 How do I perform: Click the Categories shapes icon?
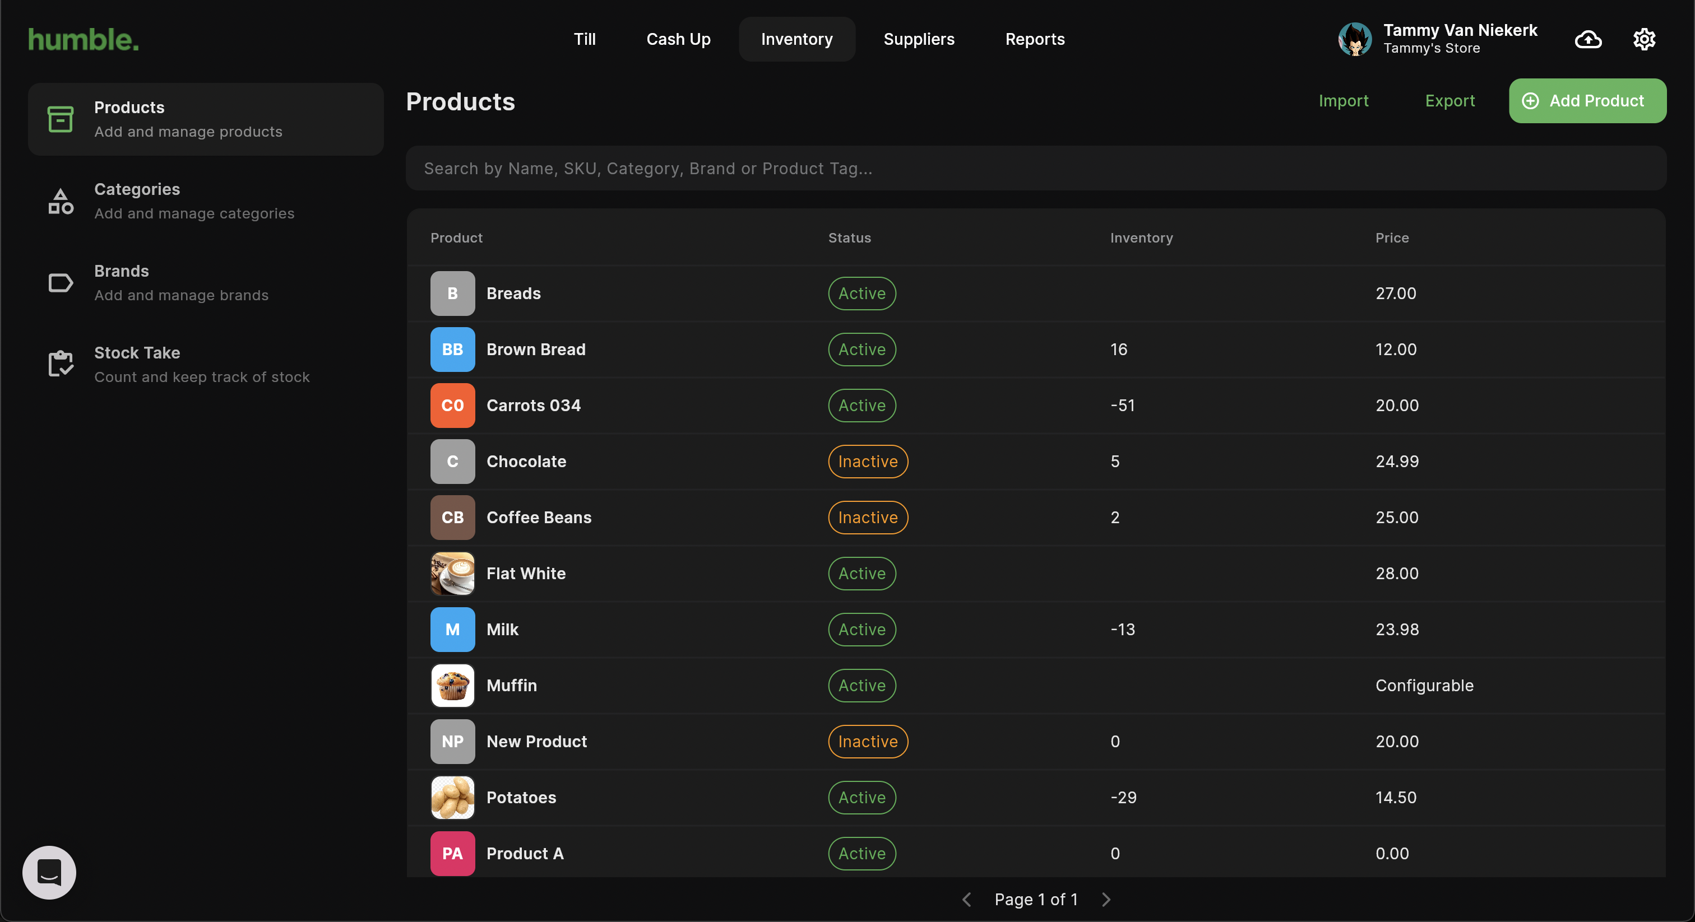tap(61, 201)
